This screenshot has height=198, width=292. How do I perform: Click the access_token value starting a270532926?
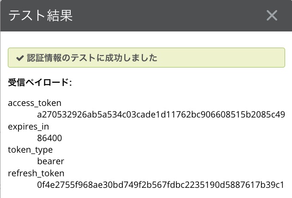coord(161,114)
